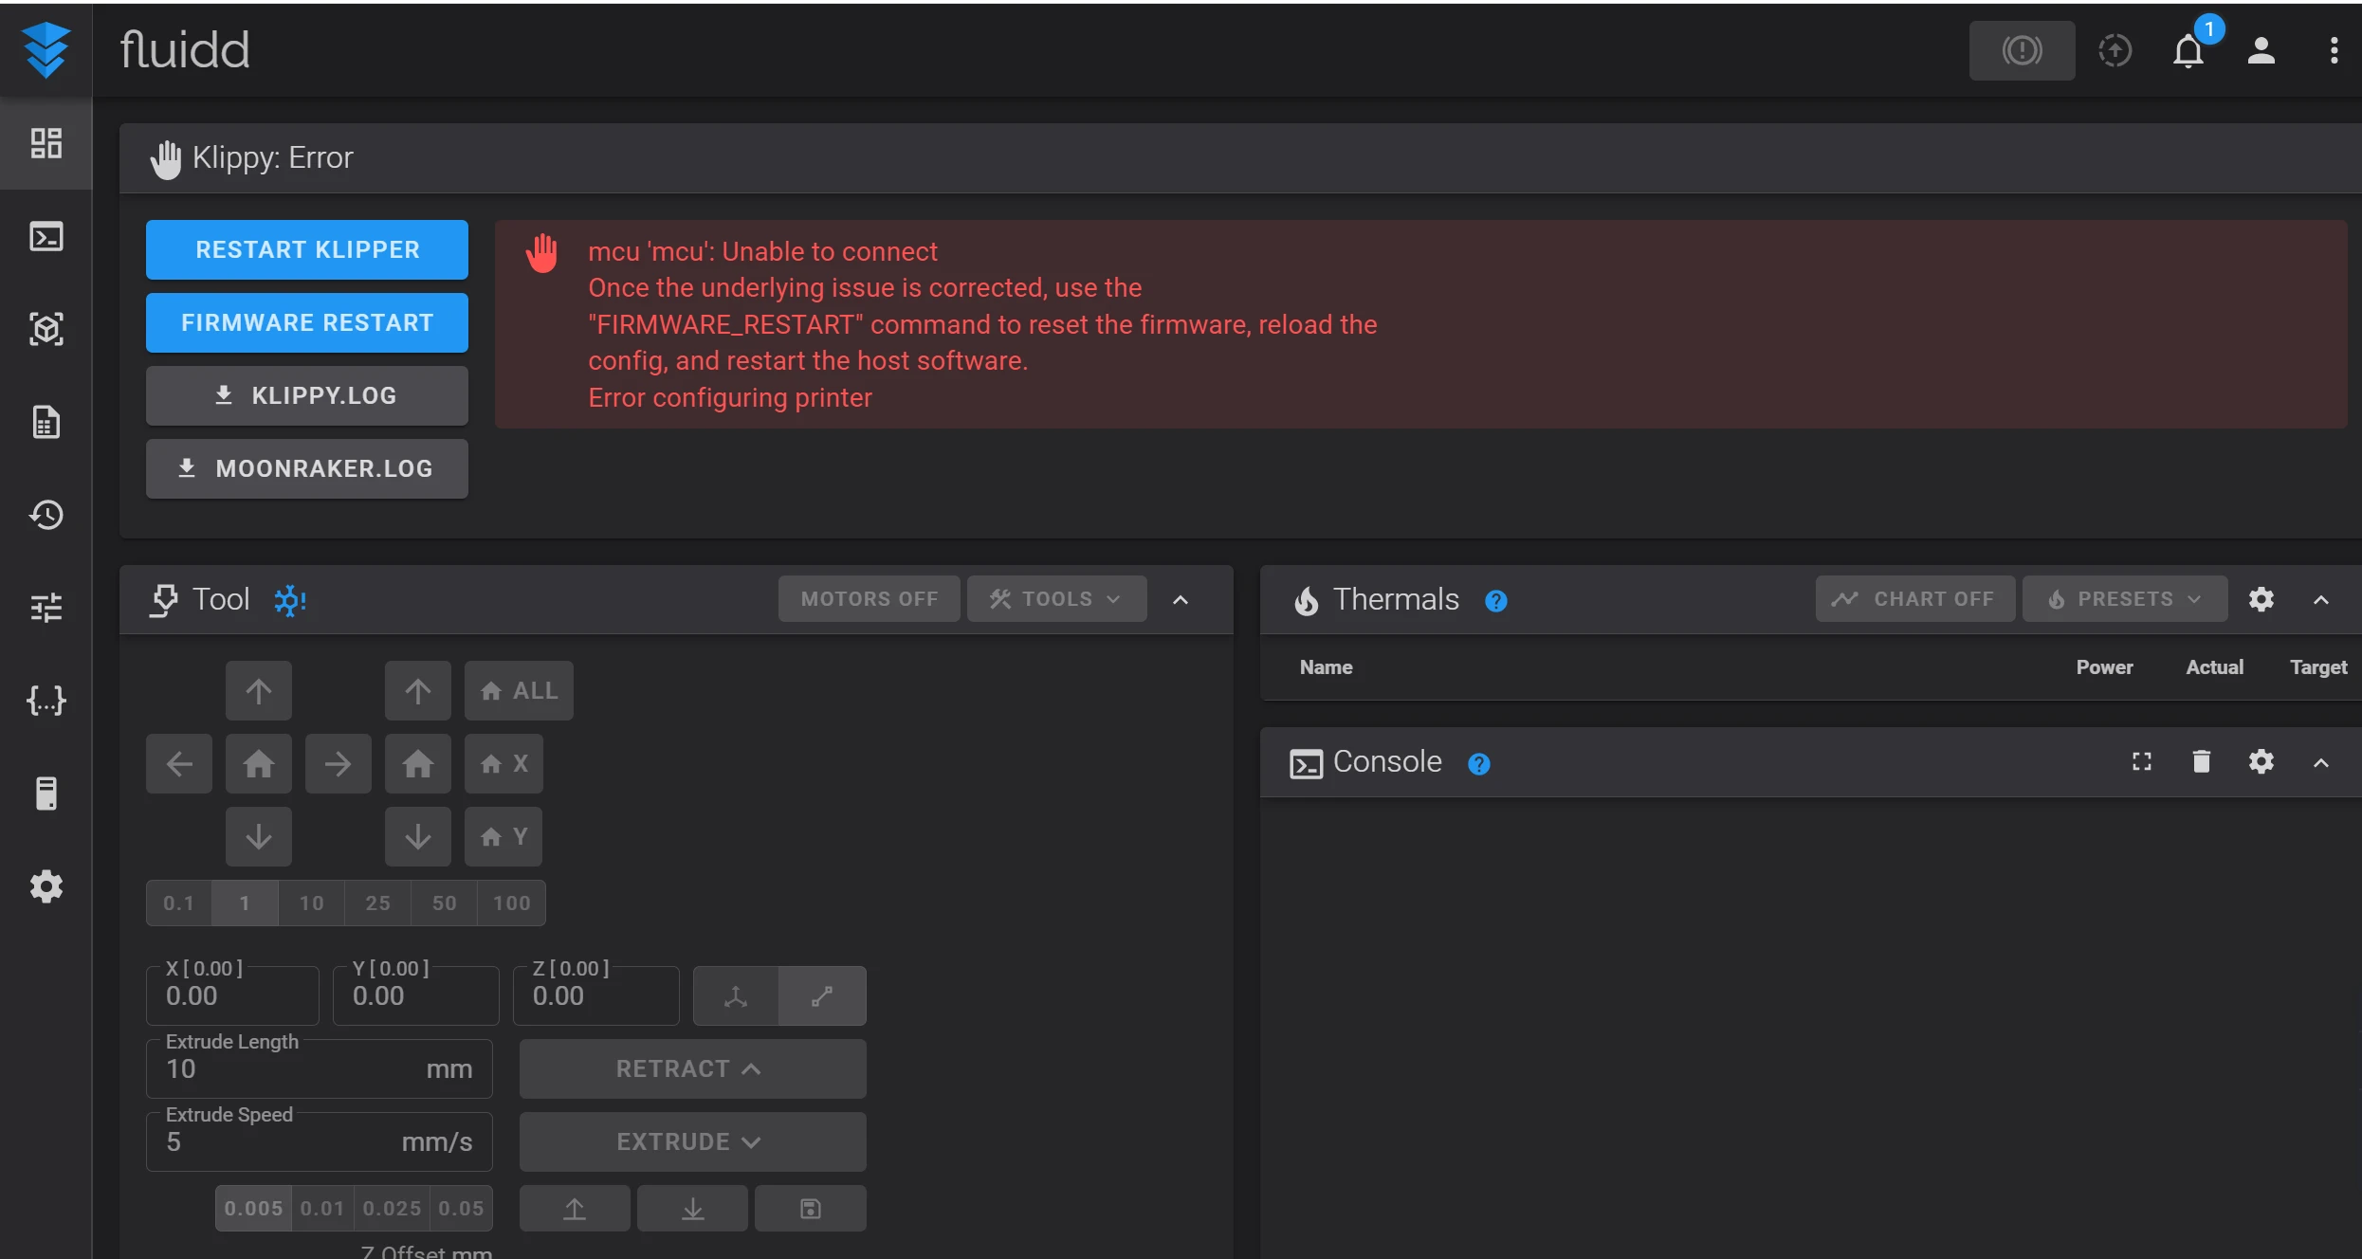Screen dimensions: 2362x1259
Task: Open the Tools dropdown
Action: click(1056, 599)
